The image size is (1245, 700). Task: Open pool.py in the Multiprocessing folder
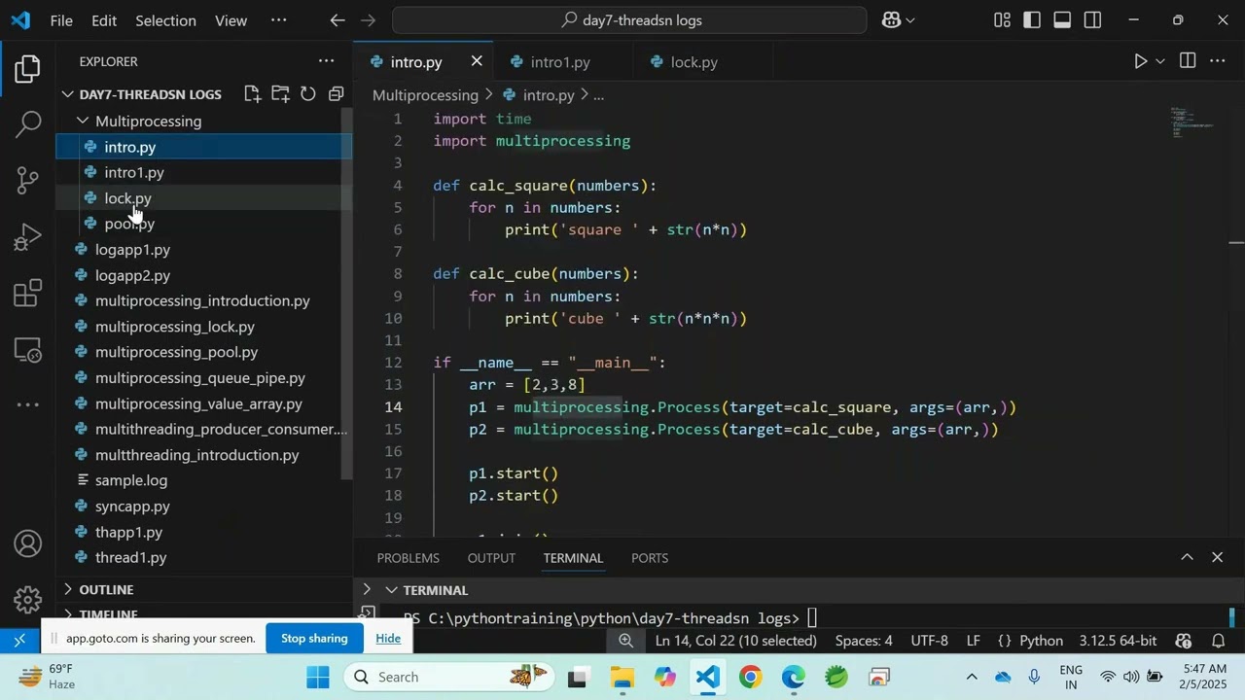coord(129,224)
